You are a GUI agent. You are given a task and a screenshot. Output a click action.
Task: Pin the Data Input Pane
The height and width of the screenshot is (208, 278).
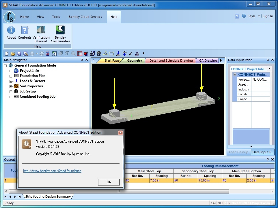268,60
